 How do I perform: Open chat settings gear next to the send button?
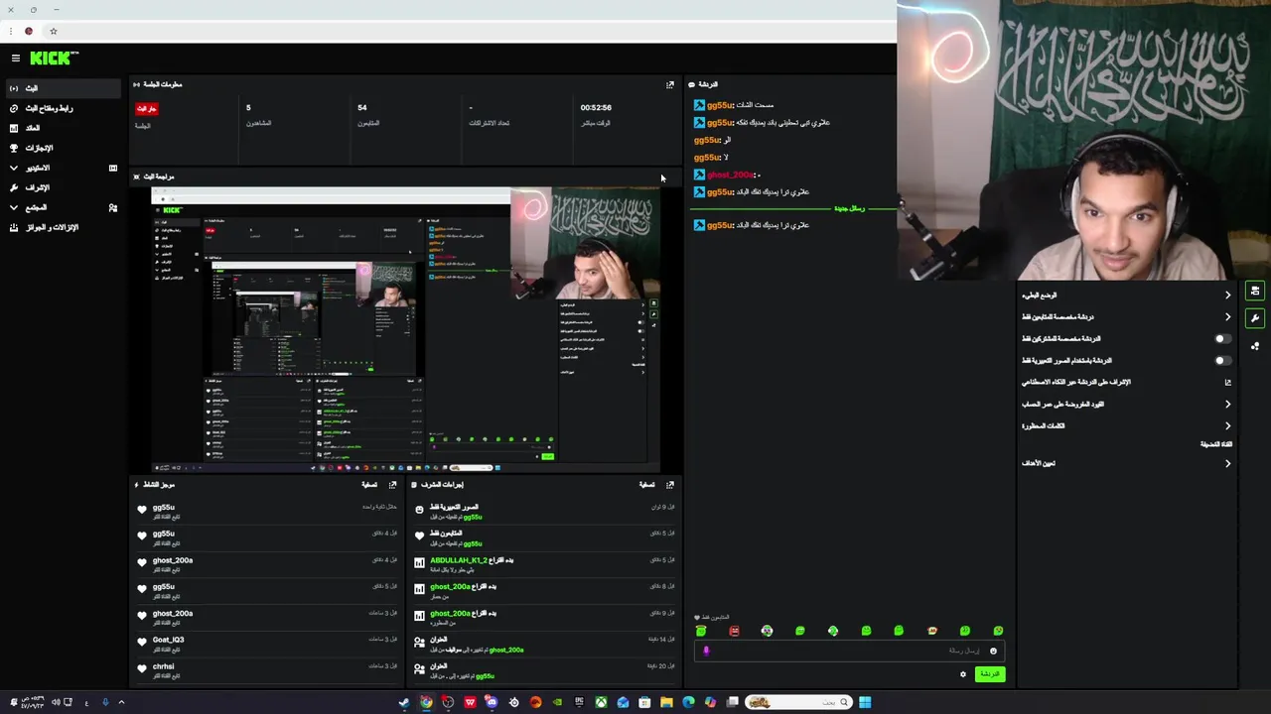962,674
